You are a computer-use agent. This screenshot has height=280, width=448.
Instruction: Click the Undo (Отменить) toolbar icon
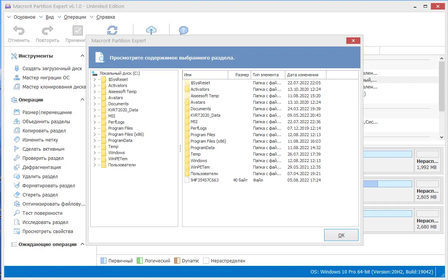(19, 30)
